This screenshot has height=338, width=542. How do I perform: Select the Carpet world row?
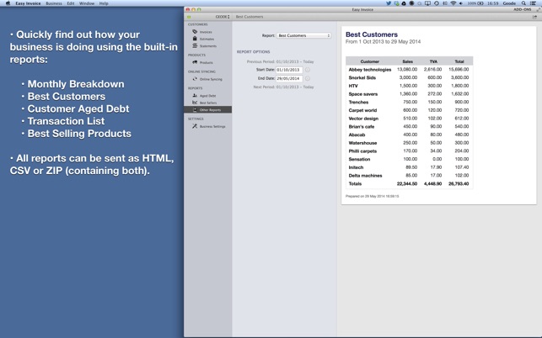pyautogui.click(x=410, y=110)
